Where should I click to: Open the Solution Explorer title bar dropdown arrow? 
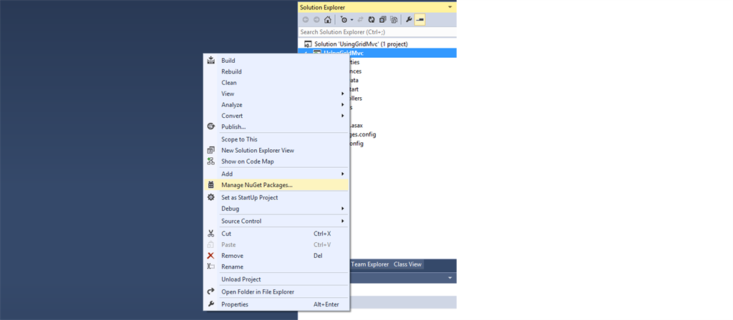tap(450, 7)
